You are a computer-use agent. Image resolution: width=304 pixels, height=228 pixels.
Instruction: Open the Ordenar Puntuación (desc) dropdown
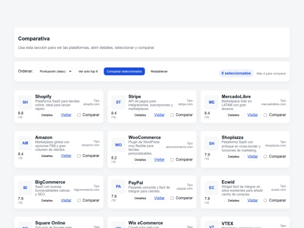point(54,71)
